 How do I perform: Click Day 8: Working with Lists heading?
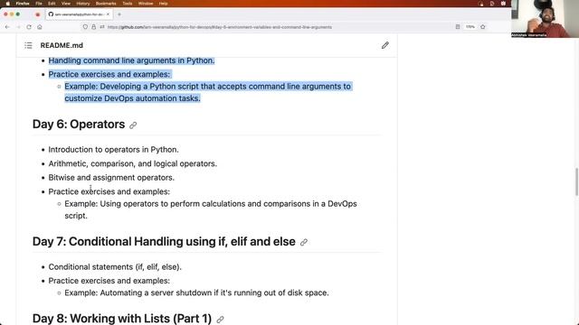[x=122, y=318]
